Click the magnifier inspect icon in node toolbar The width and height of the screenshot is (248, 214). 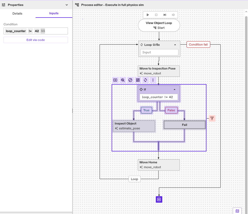tap(123, 80)
